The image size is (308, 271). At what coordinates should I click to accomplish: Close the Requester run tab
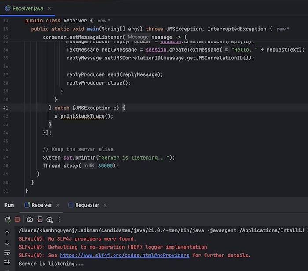105,205
